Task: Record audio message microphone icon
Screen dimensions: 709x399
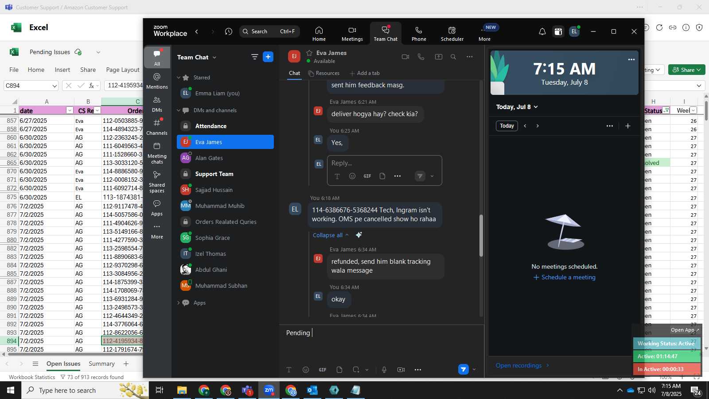Action: click(x=384, y=370)
